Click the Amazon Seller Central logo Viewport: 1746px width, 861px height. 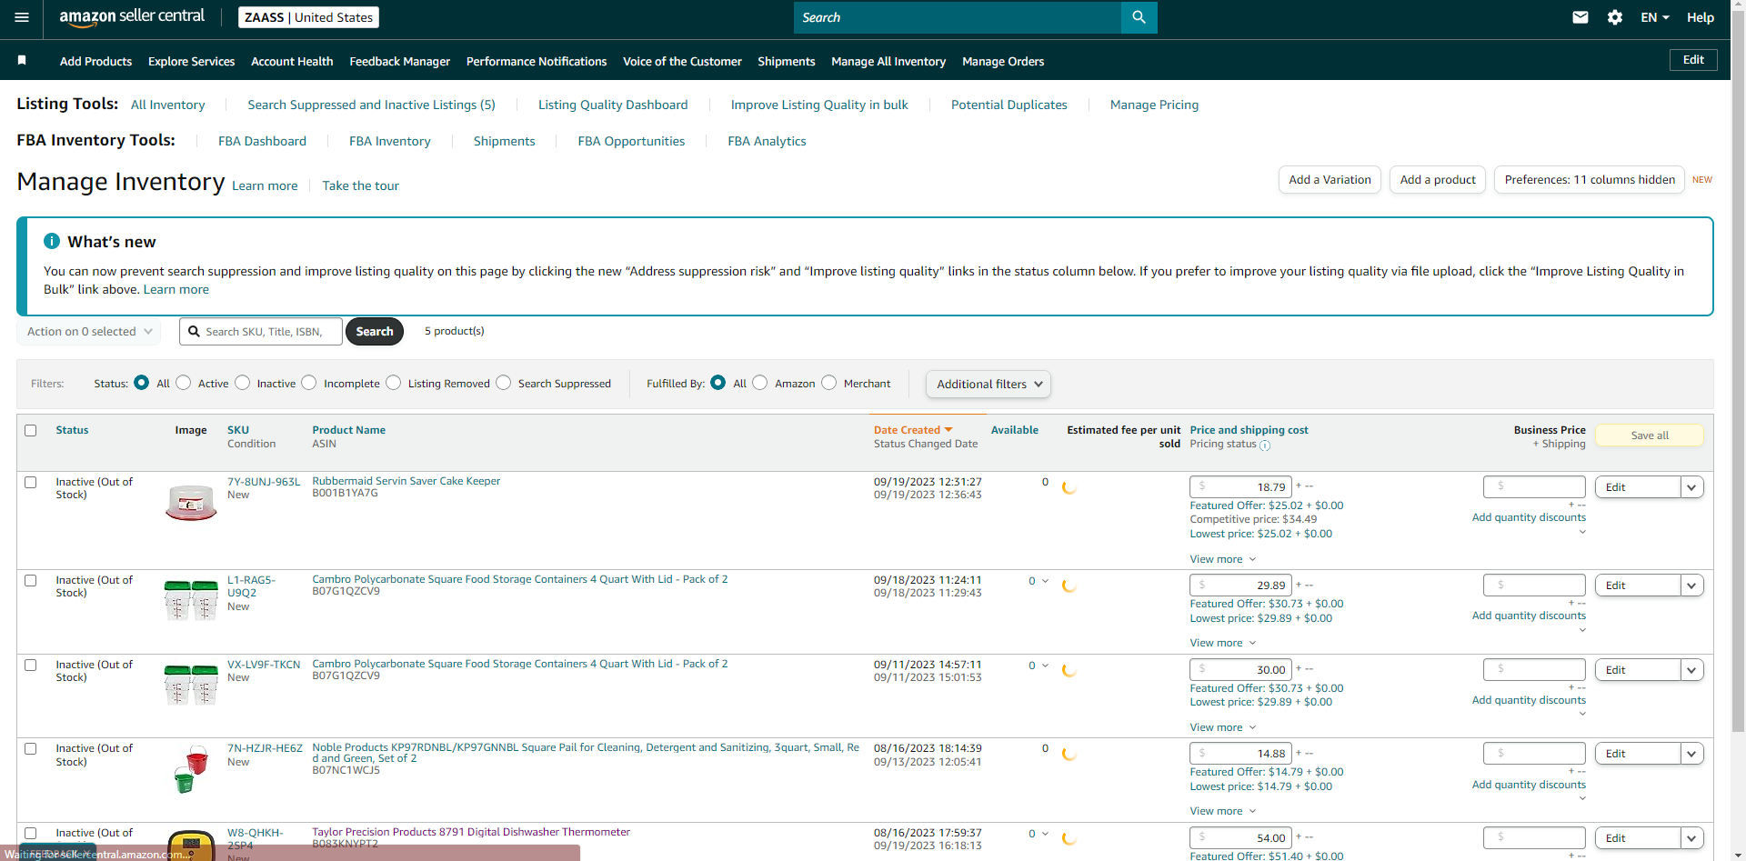[132, 16]
